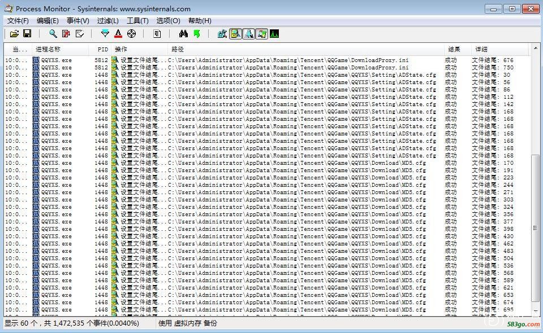Screen dimensions: 543x333
Task: Click status bar text 使用 虚拟内存 备份
Action: pos(188,323)
